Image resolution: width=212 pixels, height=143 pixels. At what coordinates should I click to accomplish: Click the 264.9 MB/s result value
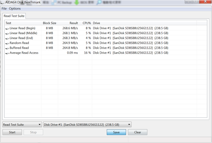tap(70, 43)
